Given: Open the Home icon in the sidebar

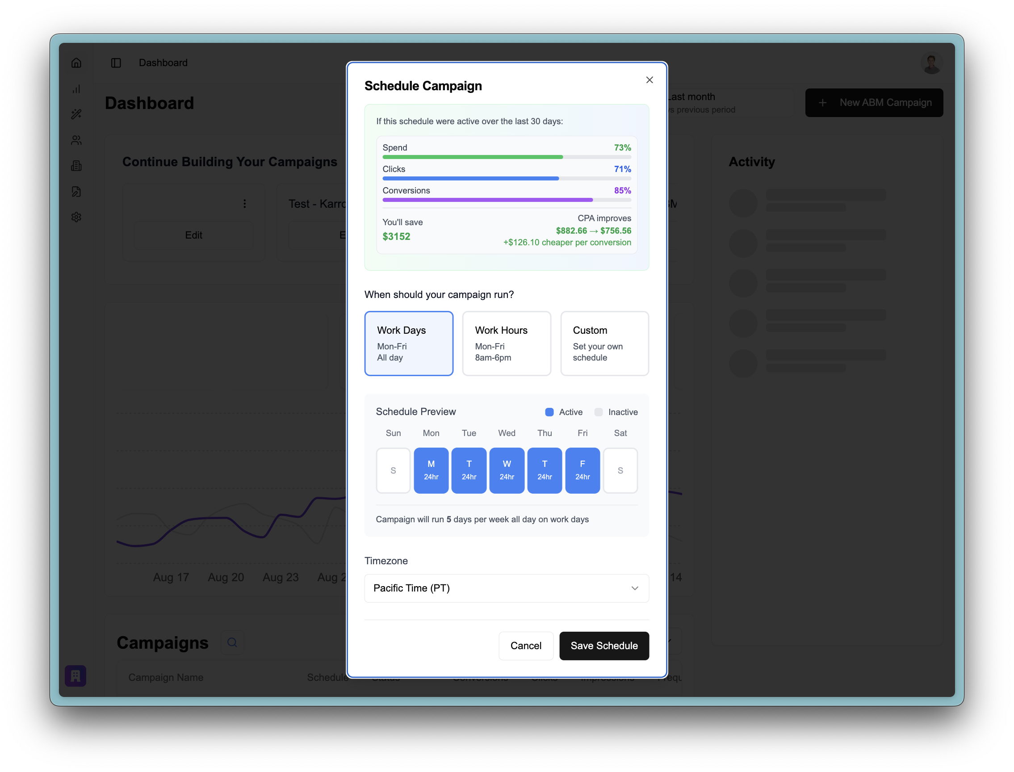Looking at the screenshot, I should click(76, 63).
